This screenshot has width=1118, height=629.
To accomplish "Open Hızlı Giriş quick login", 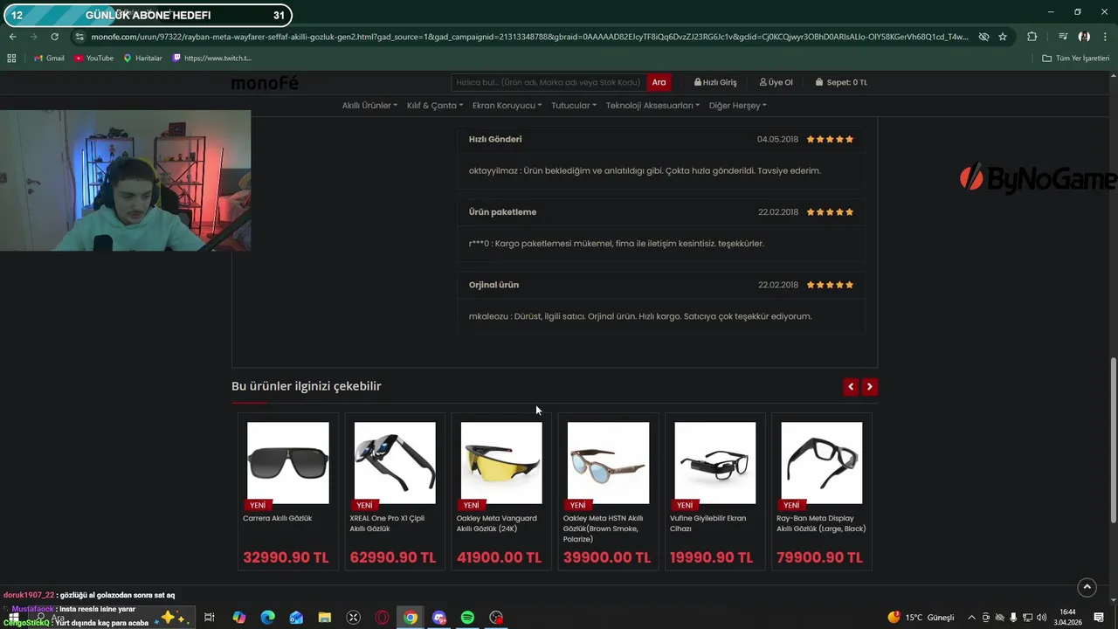I will 715,82.
